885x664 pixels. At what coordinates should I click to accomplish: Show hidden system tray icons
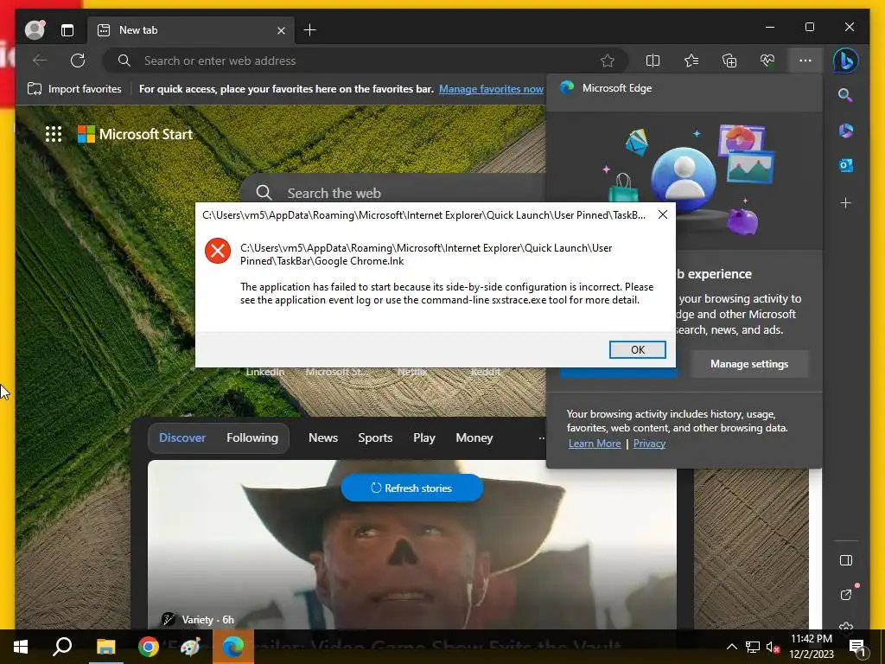click(731, 647)
